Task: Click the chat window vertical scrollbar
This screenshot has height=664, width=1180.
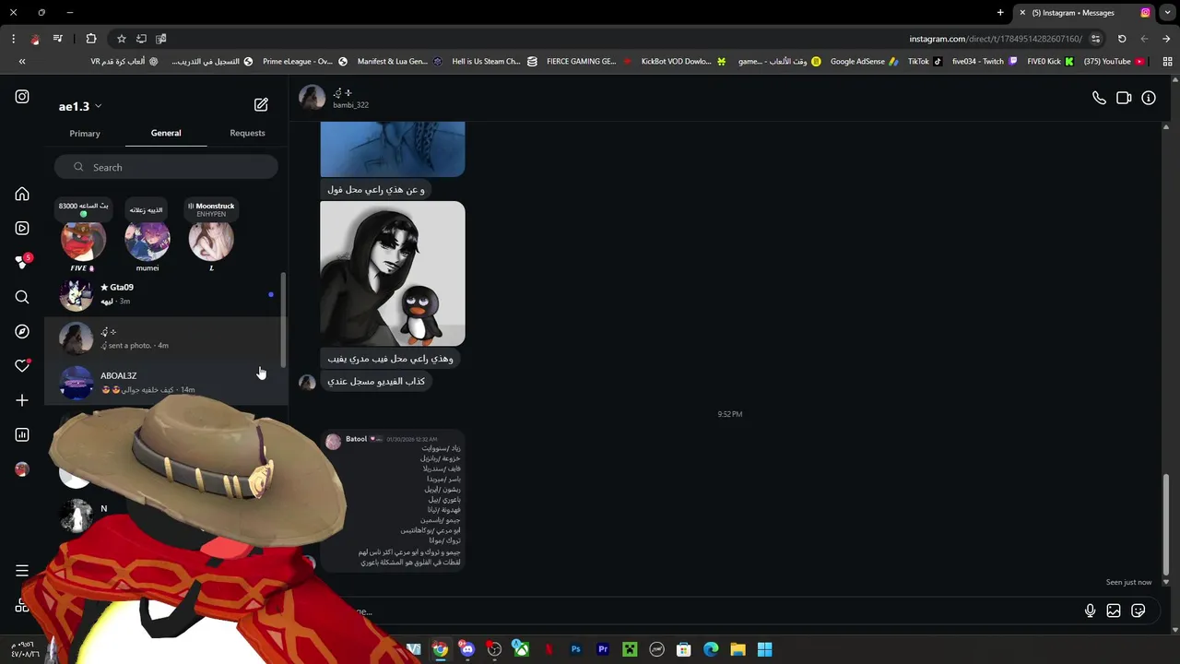Action: pos(1166,523)
